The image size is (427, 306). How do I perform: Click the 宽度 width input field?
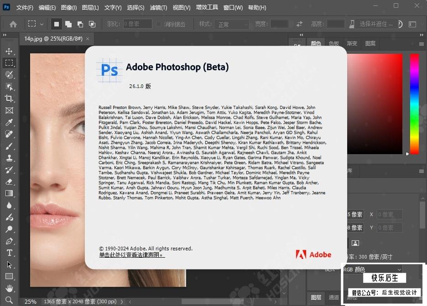(279, 24)
